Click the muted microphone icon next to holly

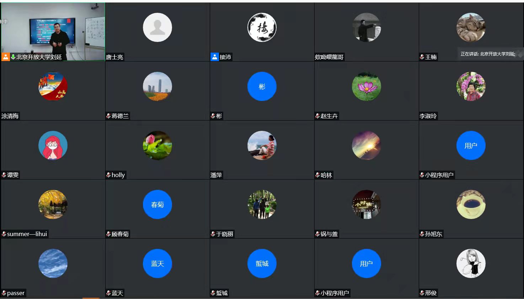(x=108, y=175)
